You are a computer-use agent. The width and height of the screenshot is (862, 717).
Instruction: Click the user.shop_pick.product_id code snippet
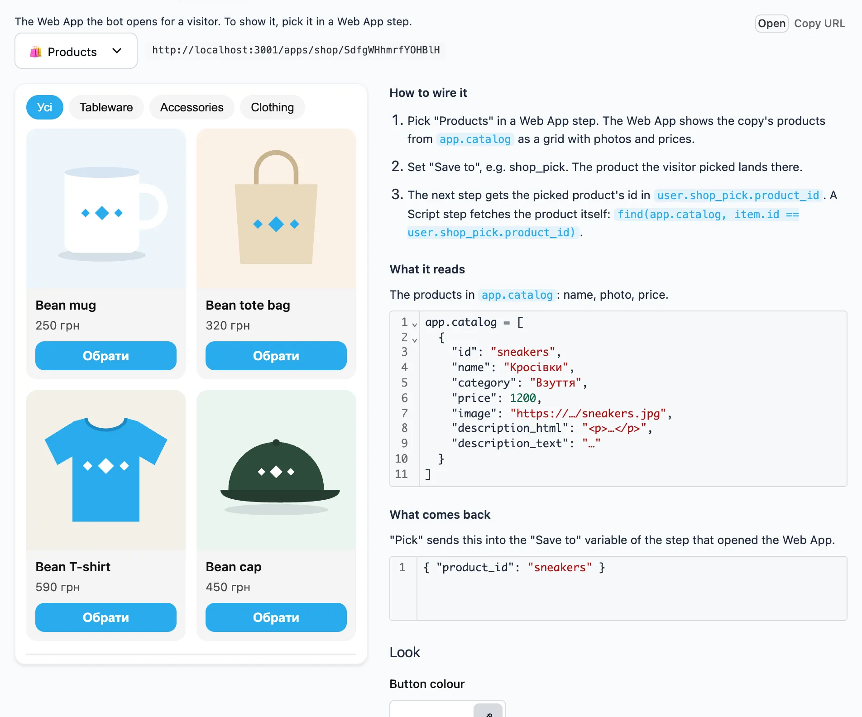point(738,196)
